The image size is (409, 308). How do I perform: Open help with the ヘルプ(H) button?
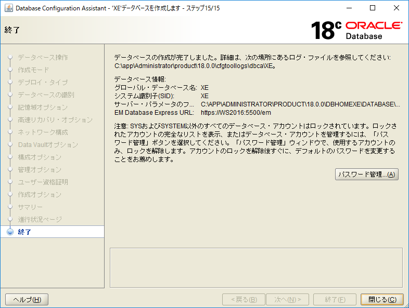coord(27,299)
